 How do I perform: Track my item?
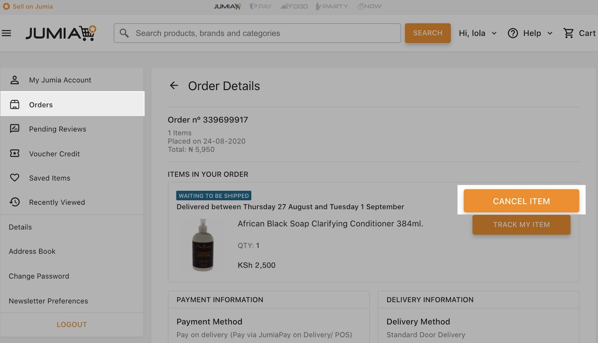pos(521,225)
